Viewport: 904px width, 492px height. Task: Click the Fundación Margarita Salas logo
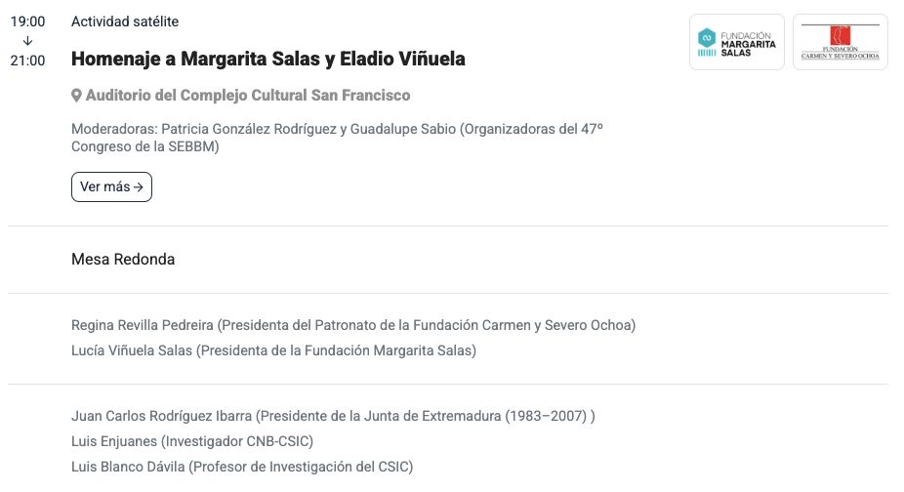pos(737,43)
